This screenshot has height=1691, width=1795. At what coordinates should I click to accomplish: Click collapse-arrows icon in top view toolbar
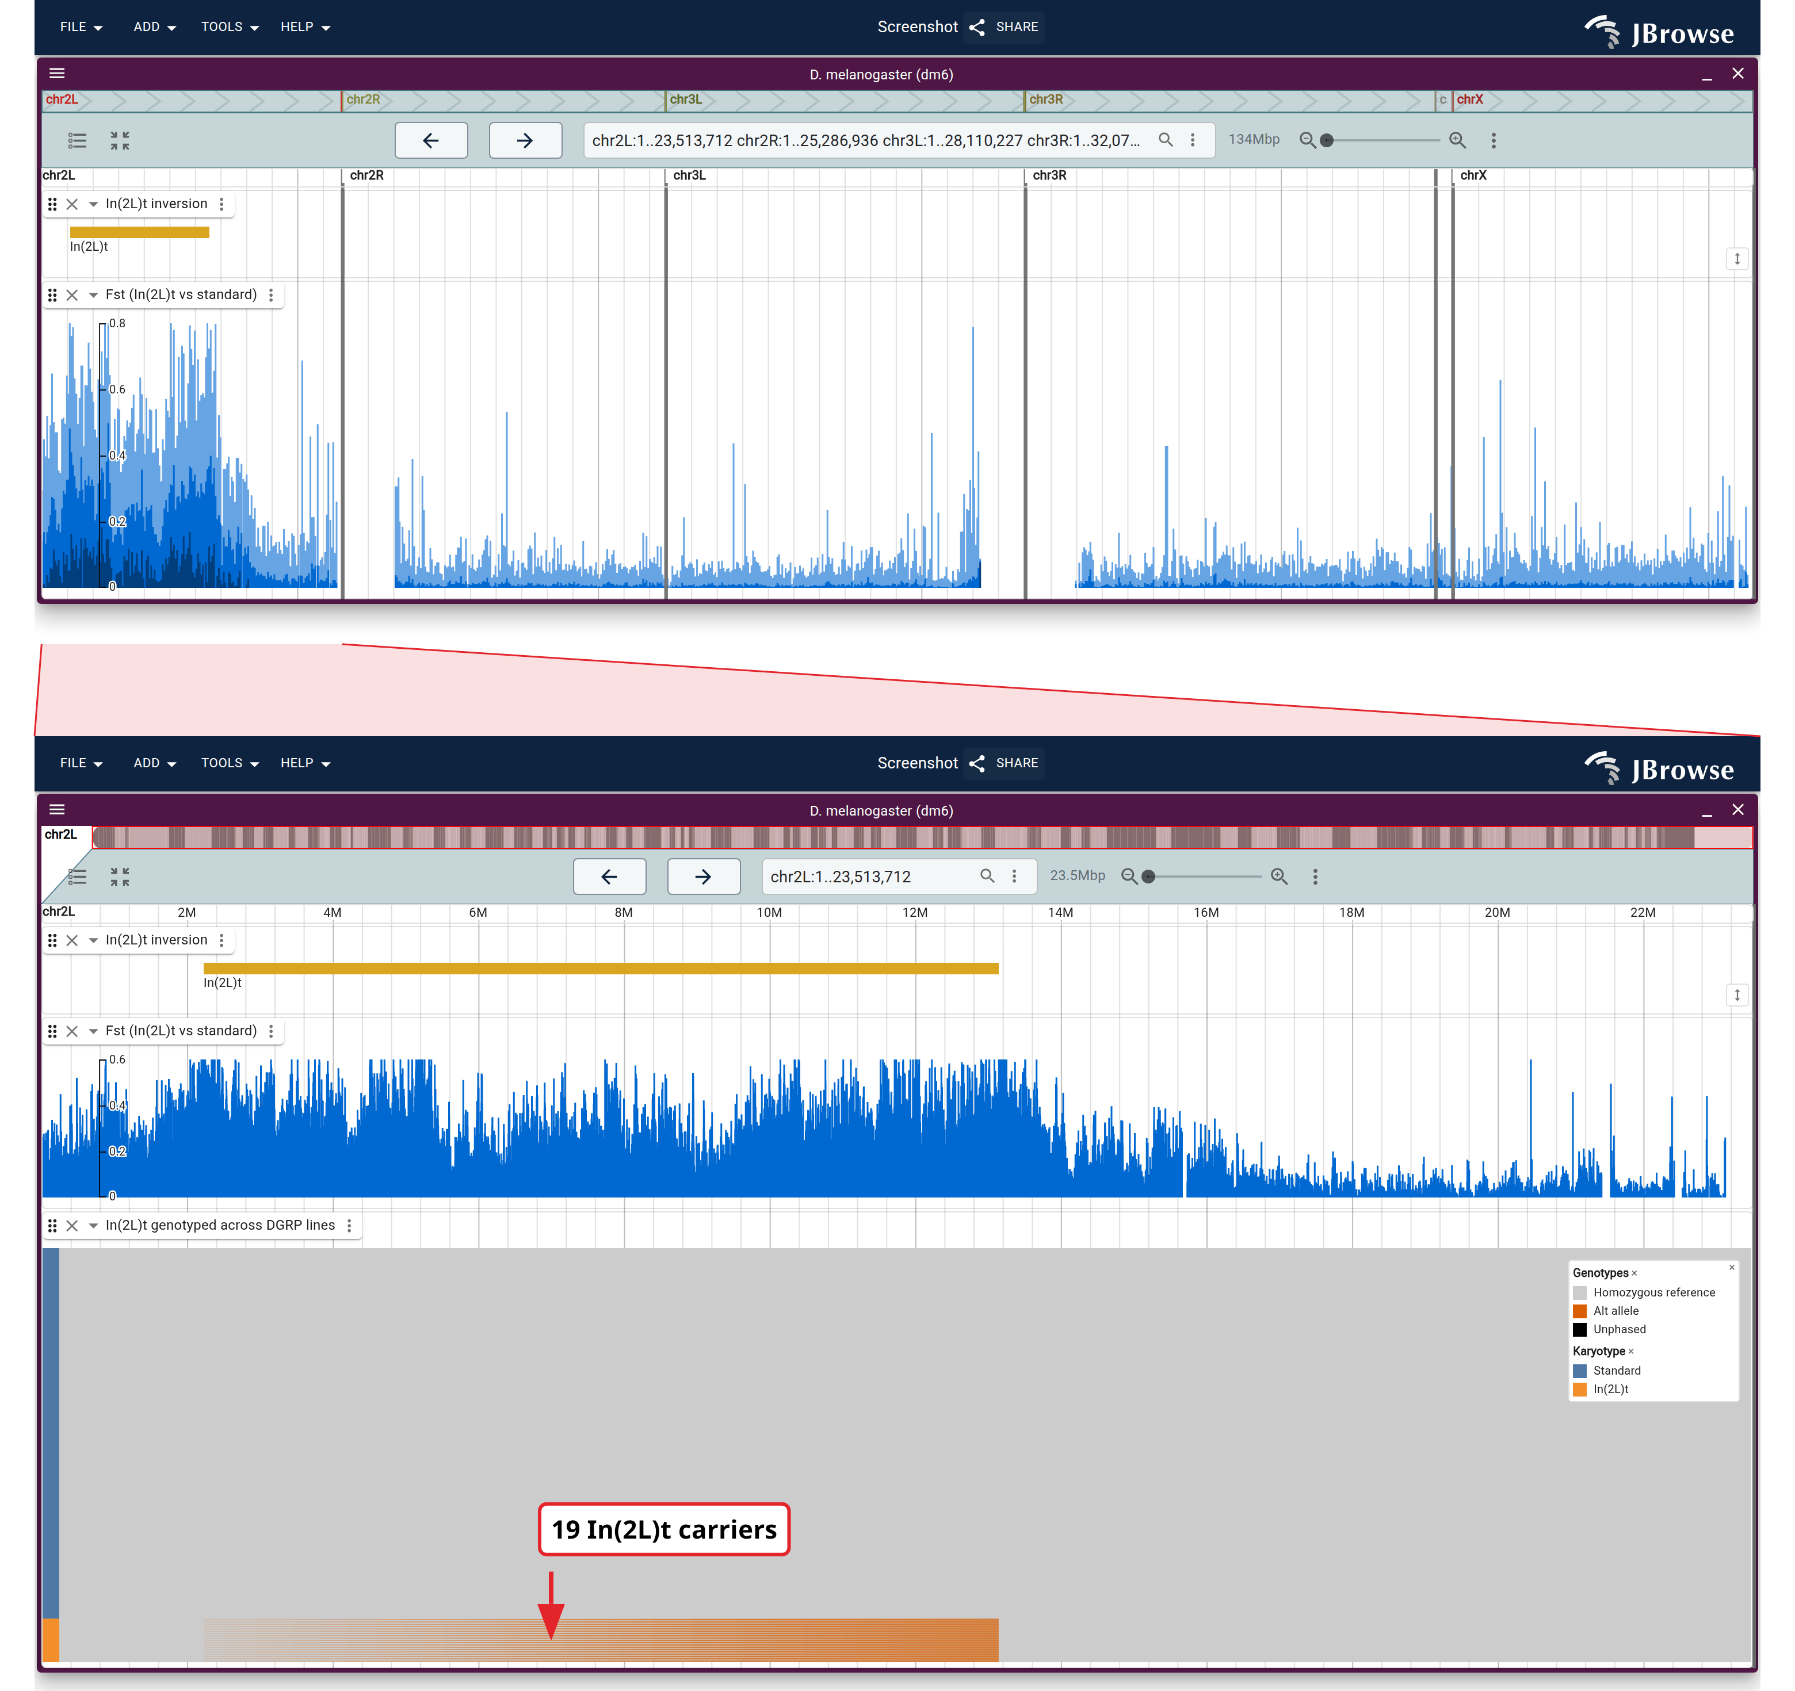[120, 140]
